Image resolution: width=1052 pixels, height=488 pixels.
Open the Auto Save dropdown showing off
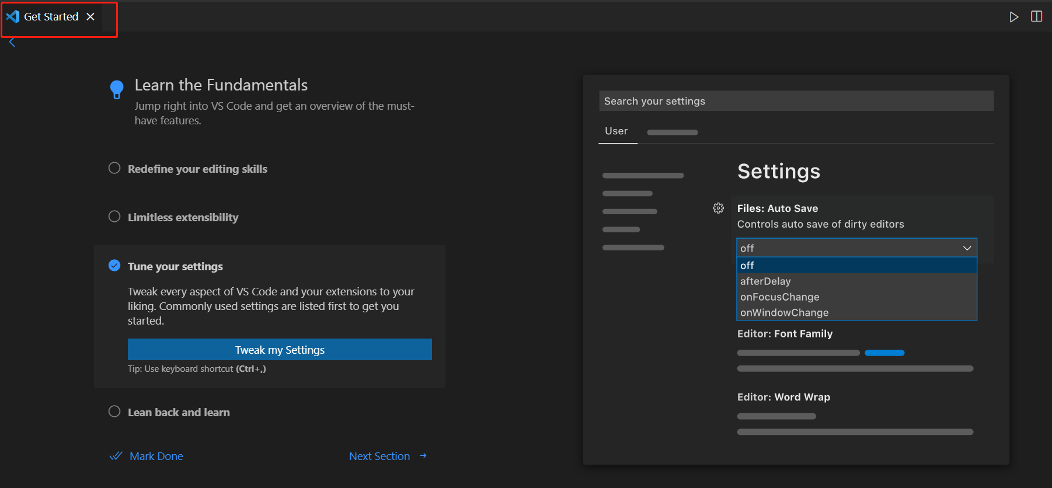click(856, 248)
